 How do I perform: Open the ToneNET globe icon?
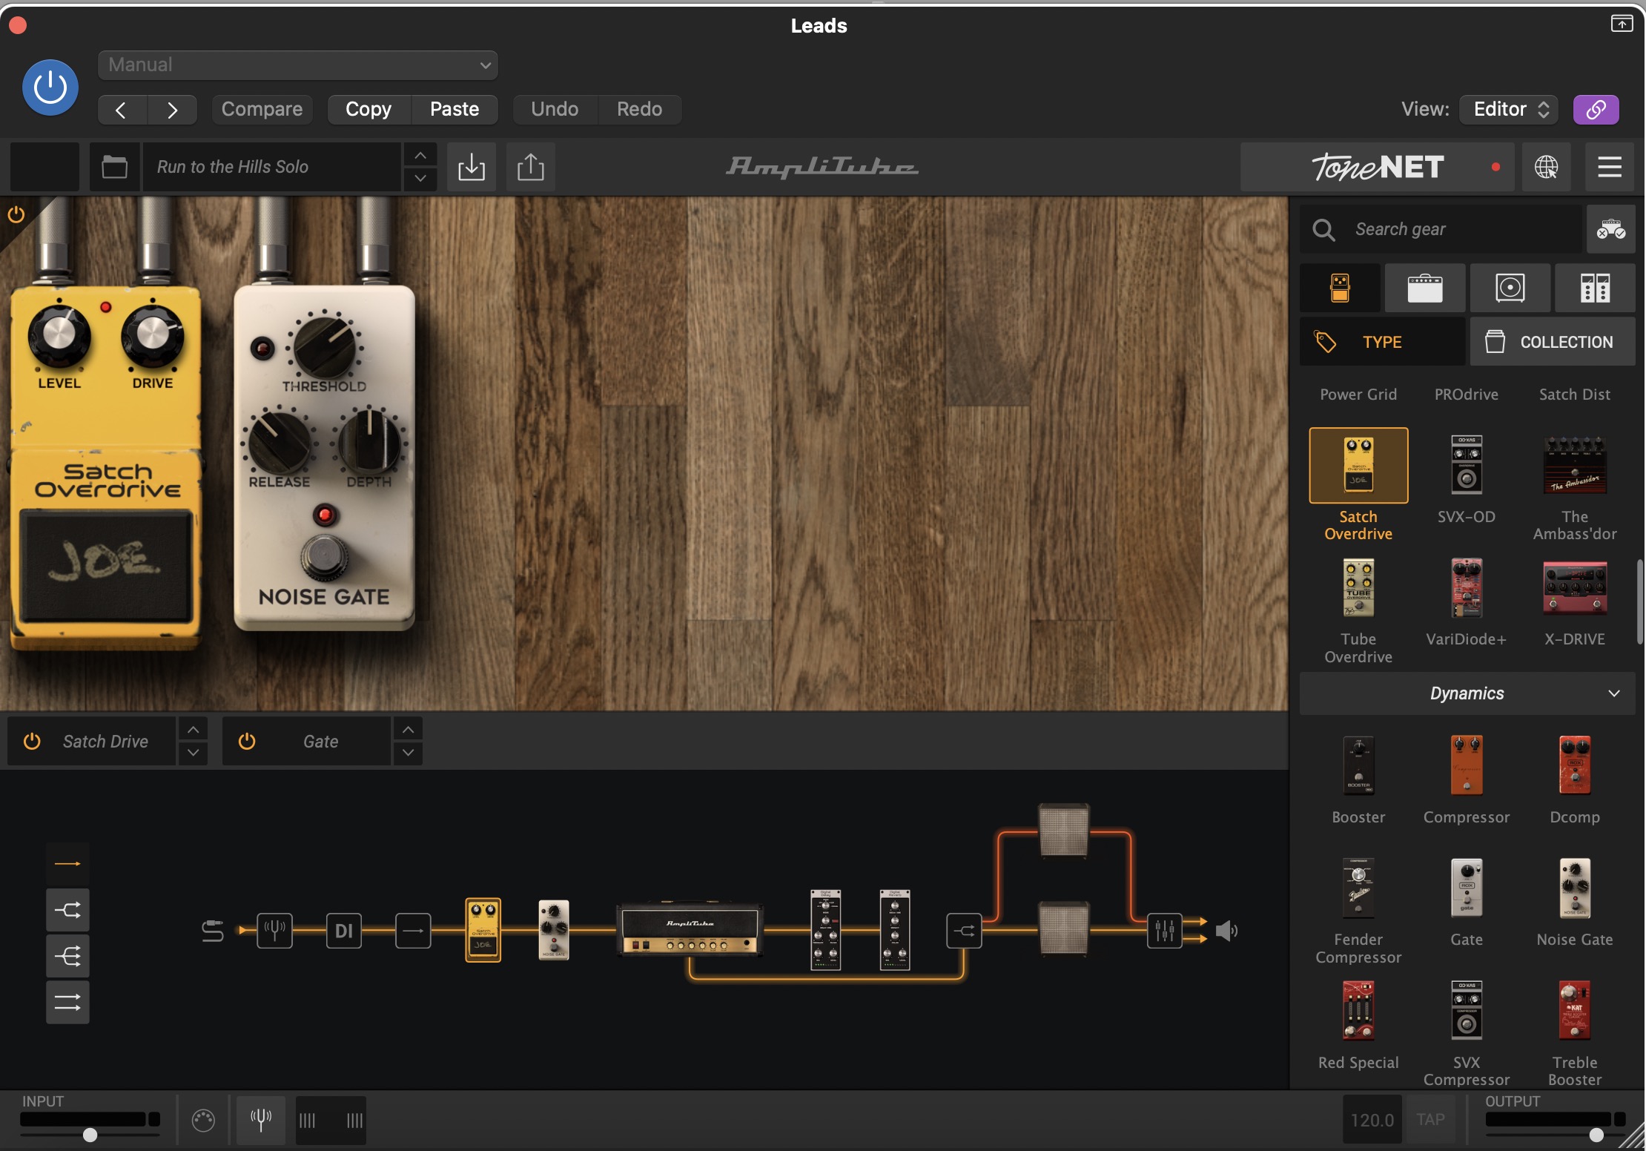coord(1546,167)
